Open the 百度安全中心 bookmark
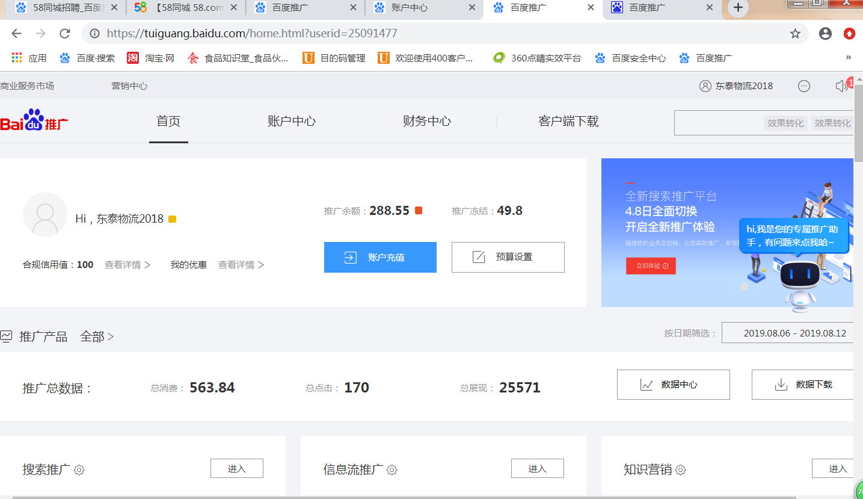This screenshot has width=863, height=499. coord(630,58)
